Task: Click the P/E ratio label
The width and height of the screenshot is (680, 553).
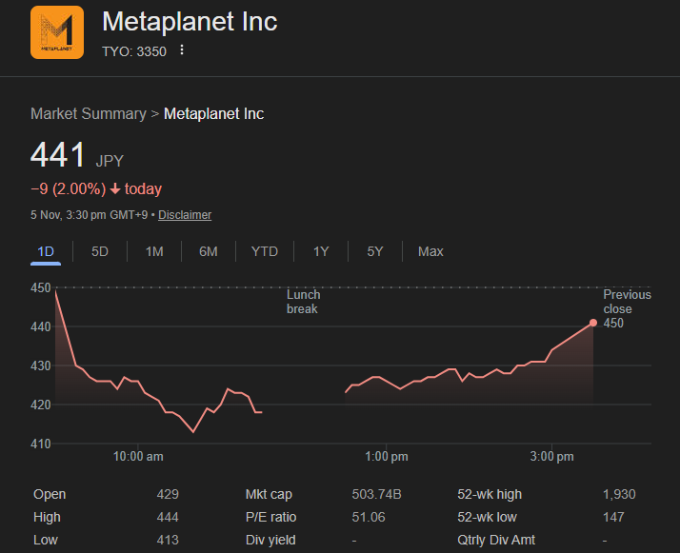Action: point(270,517)
